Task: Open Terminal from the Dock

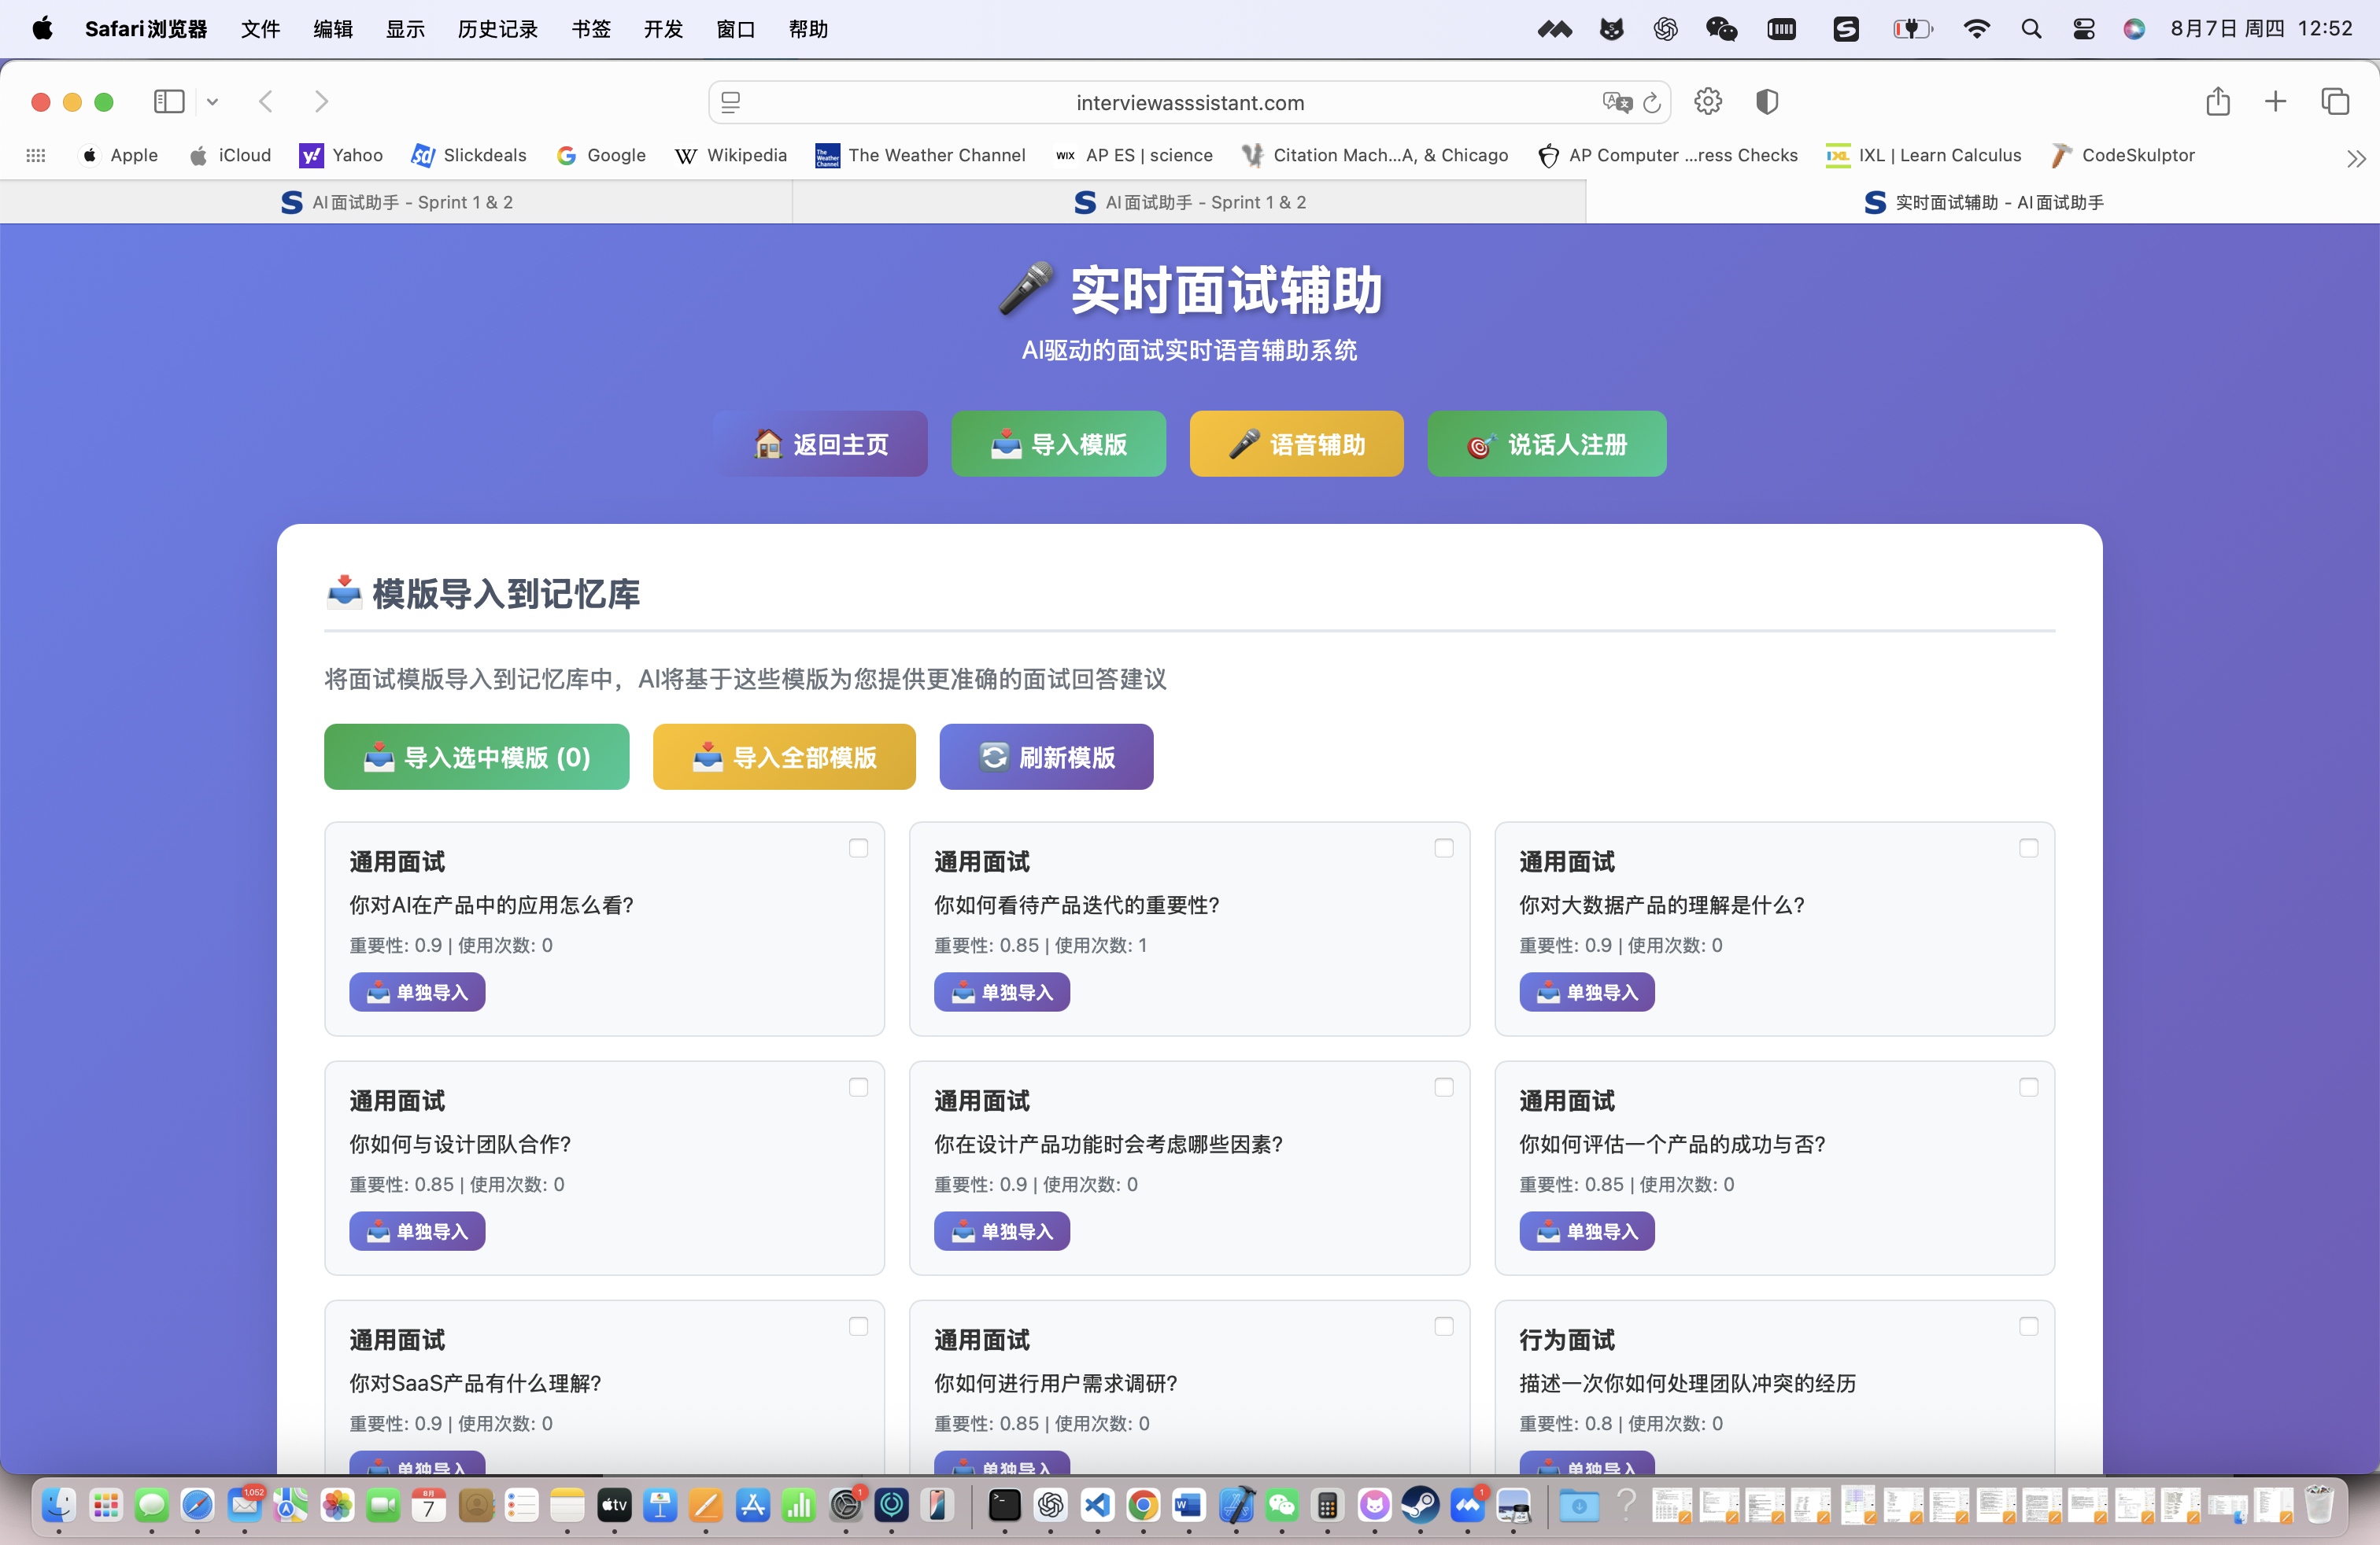Action: click(x=1004, y=1505)
